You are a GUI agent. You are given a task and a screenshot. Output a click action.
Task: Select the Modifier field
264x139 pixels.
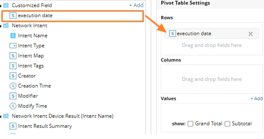tap(24, 96)
